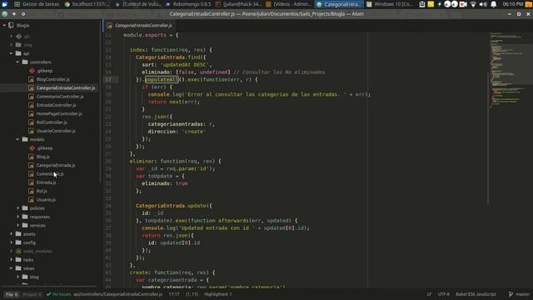Click the red .gitkeep icon under models

32,148
